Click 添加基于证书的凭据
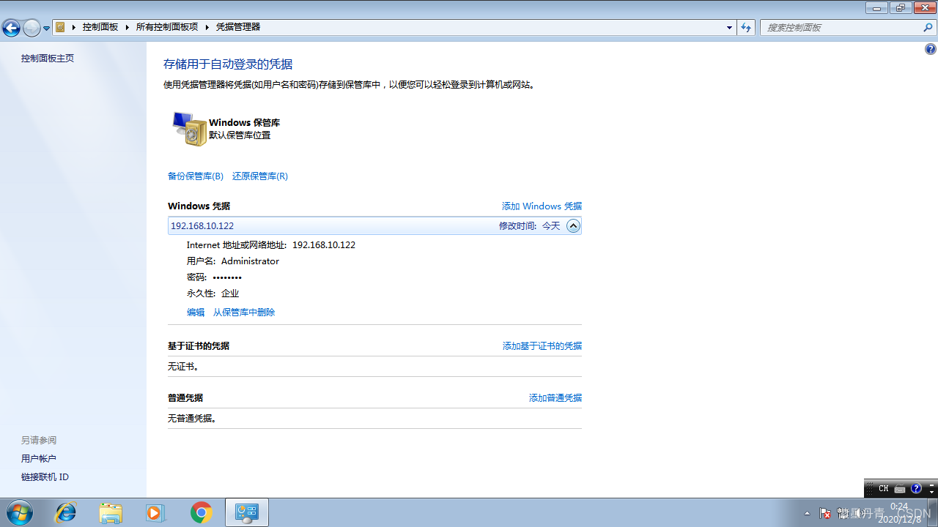Image resolution: width=938 pixels, height=527 pixels. click(x=542, y=346)
